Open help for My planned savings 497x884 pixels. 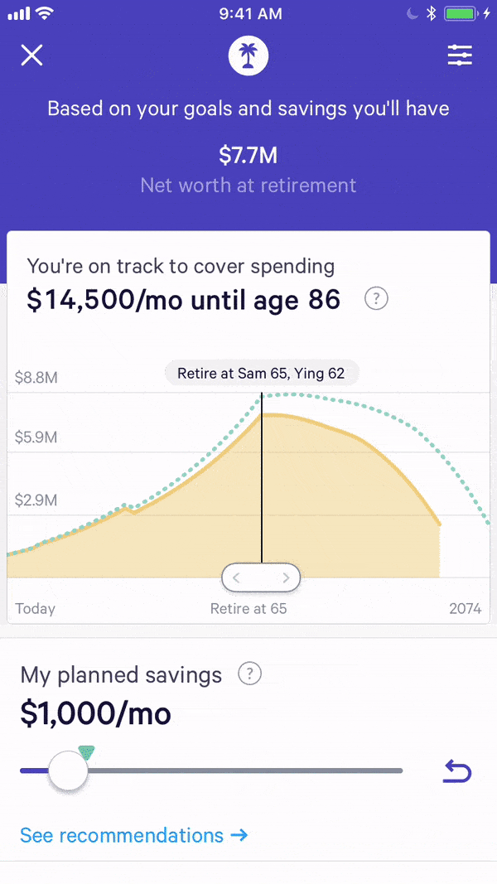click(249, 674)
